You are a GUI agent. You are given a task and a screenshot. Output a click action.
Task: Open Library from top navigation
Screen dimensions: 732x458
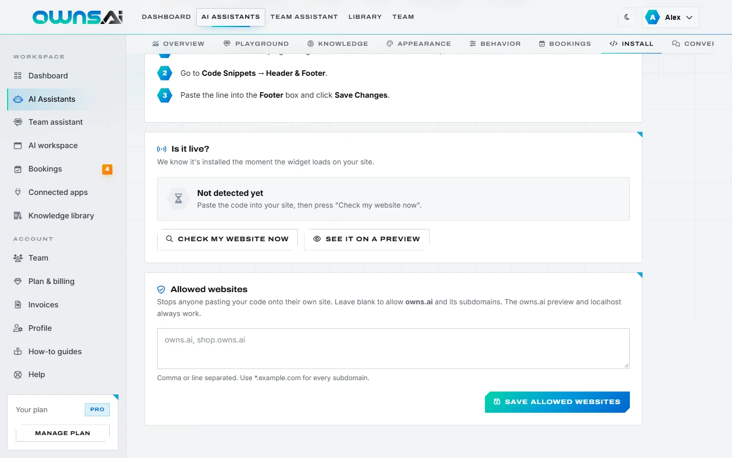coord(365,17)
